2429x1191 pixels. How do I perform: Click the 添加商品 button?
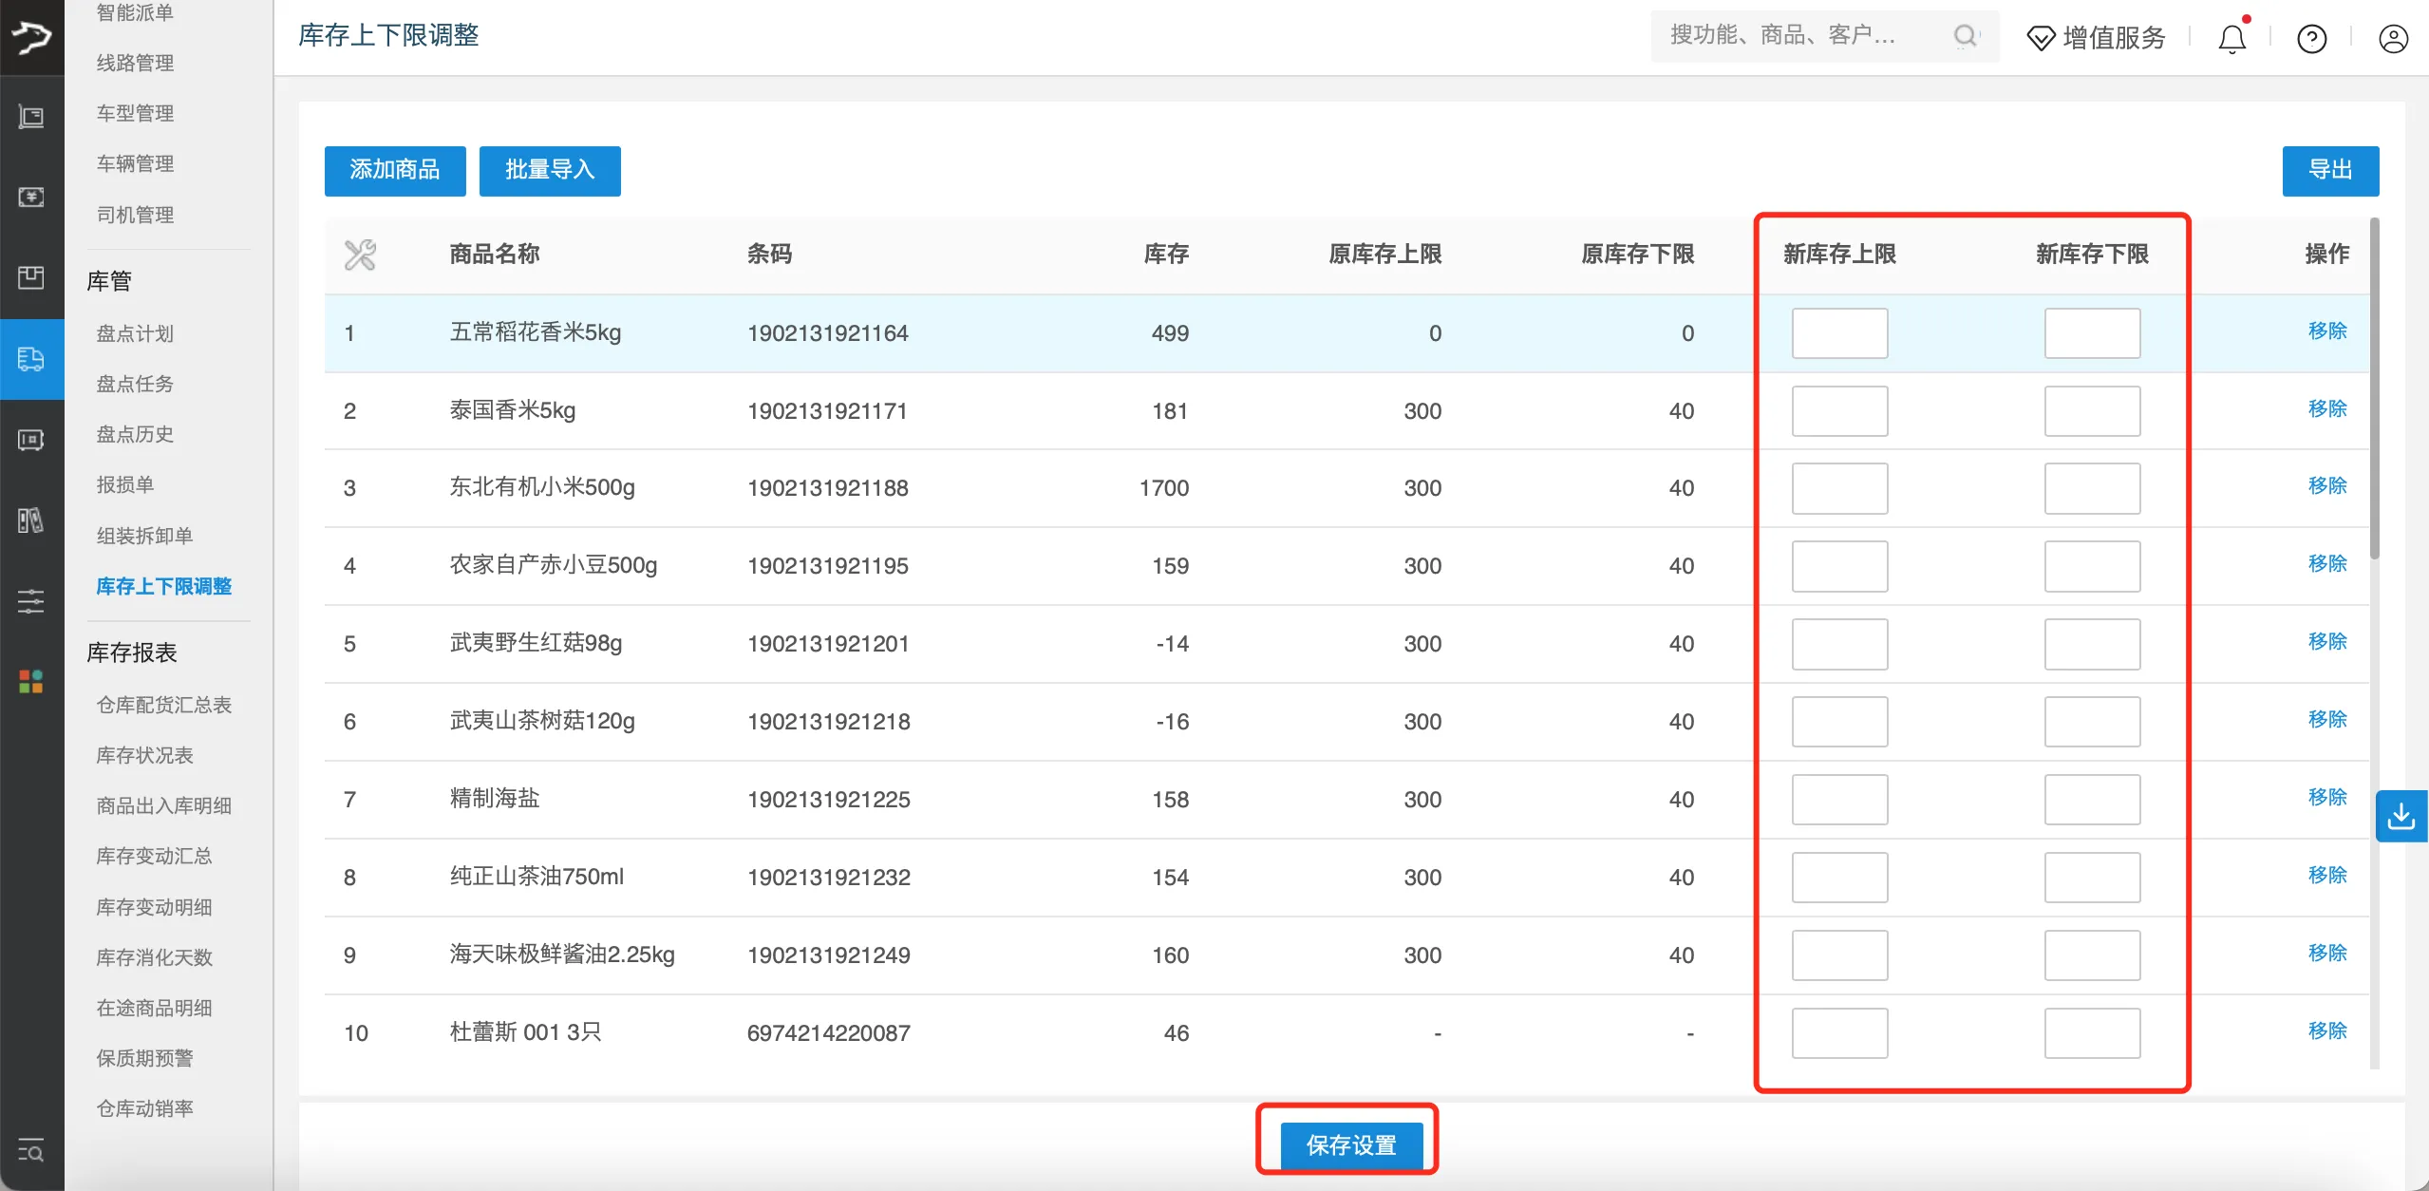[x=395, y=170]
